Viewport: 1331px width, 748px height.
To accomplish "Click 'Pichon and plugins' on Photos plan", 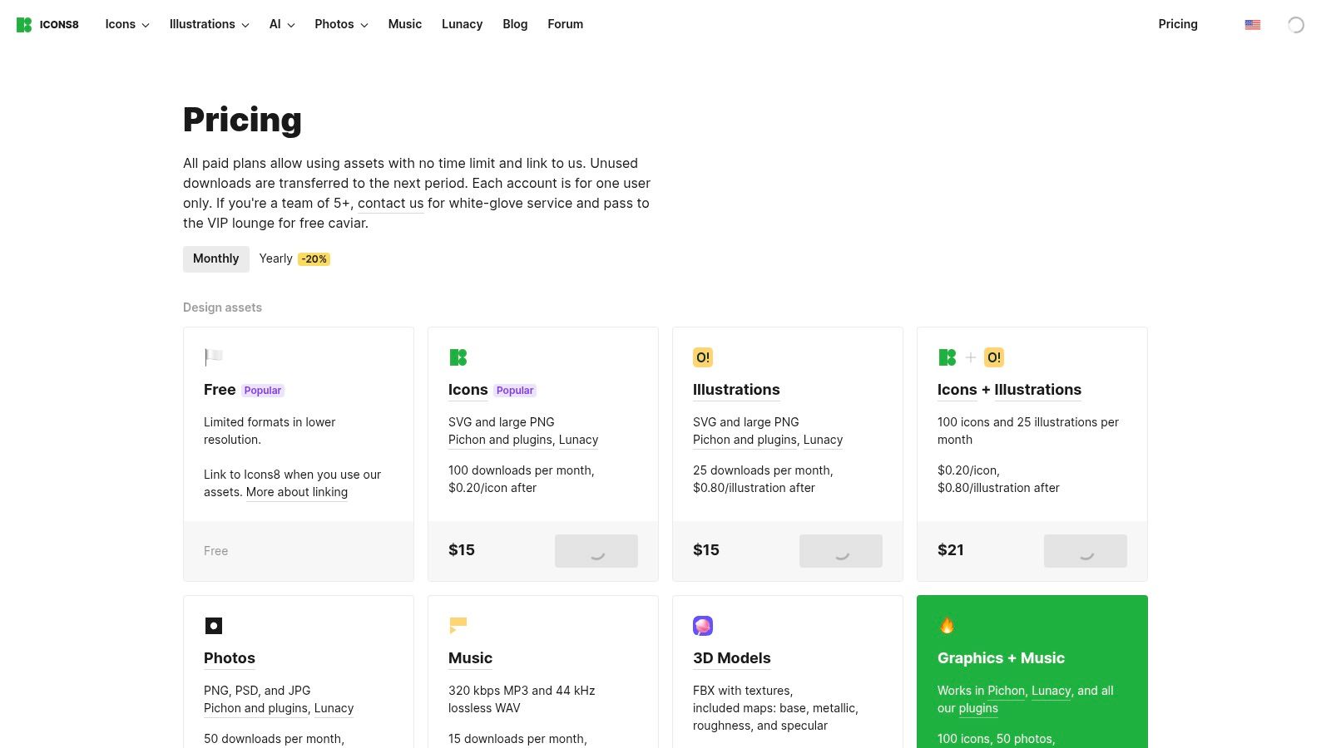I will click(x=255, y=708).
